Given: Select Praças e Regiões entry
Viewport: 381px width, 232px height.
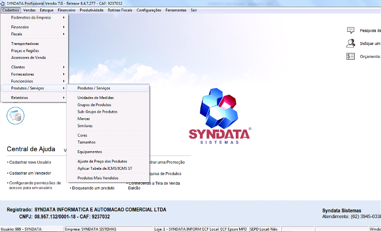Looking at the screenshot, I should (x=34, y=51).
